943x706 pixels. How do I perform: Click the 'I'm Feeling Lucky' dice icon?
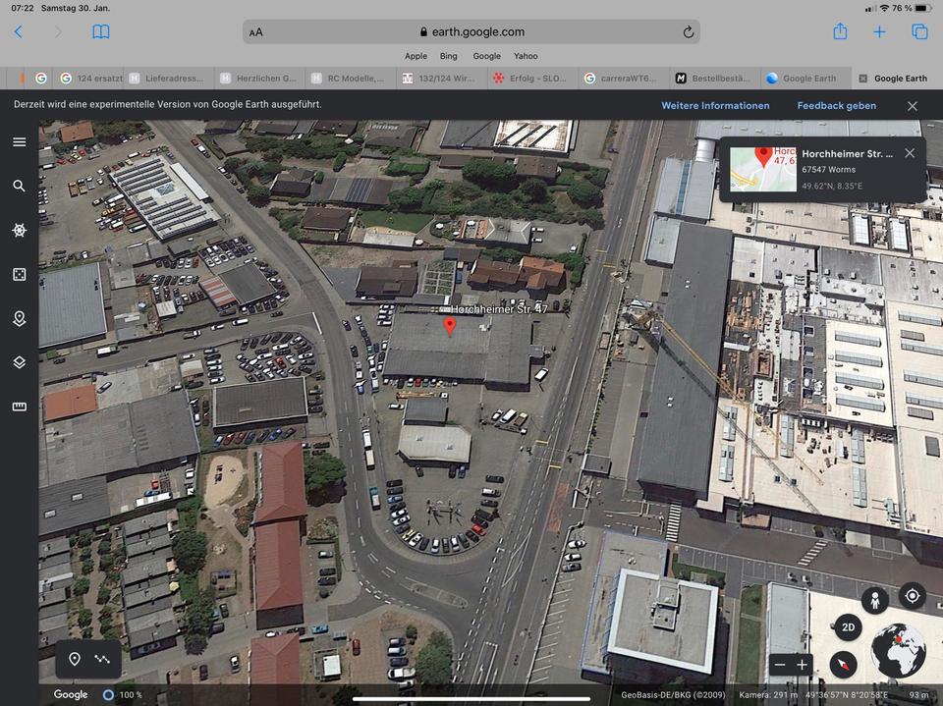[19, 274]
